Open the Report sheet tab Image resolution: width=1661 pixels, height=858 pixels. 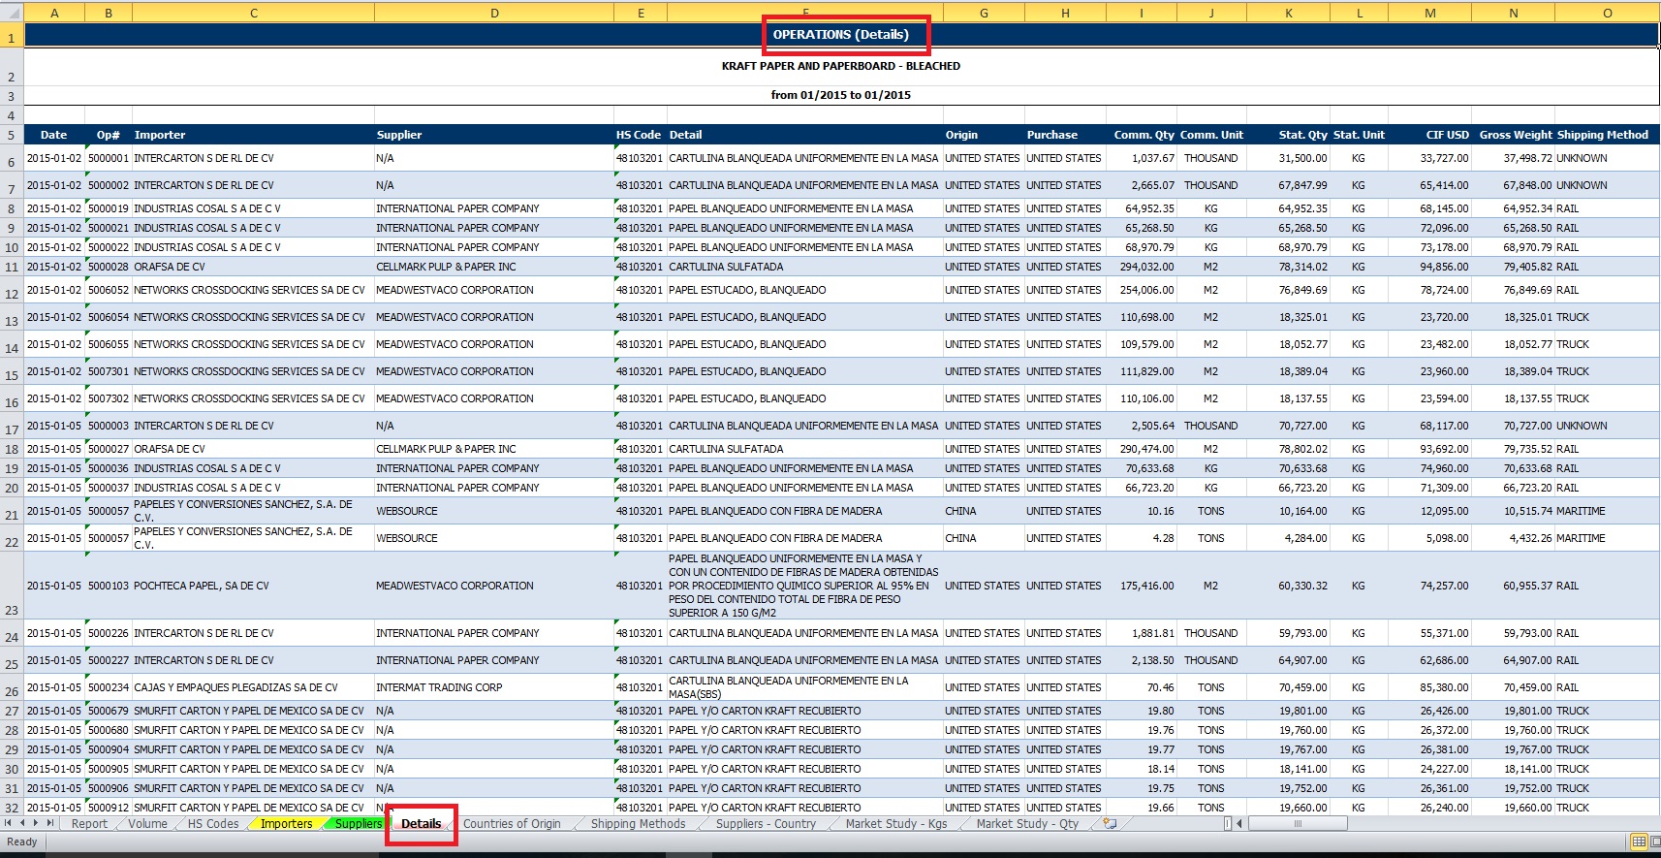click(x=89, y=823)
